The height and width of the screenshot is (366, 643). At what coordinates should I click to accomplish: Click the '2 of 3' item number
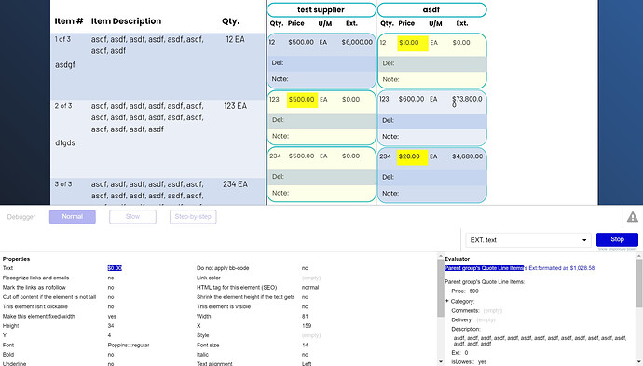click(x=63, y=106)
